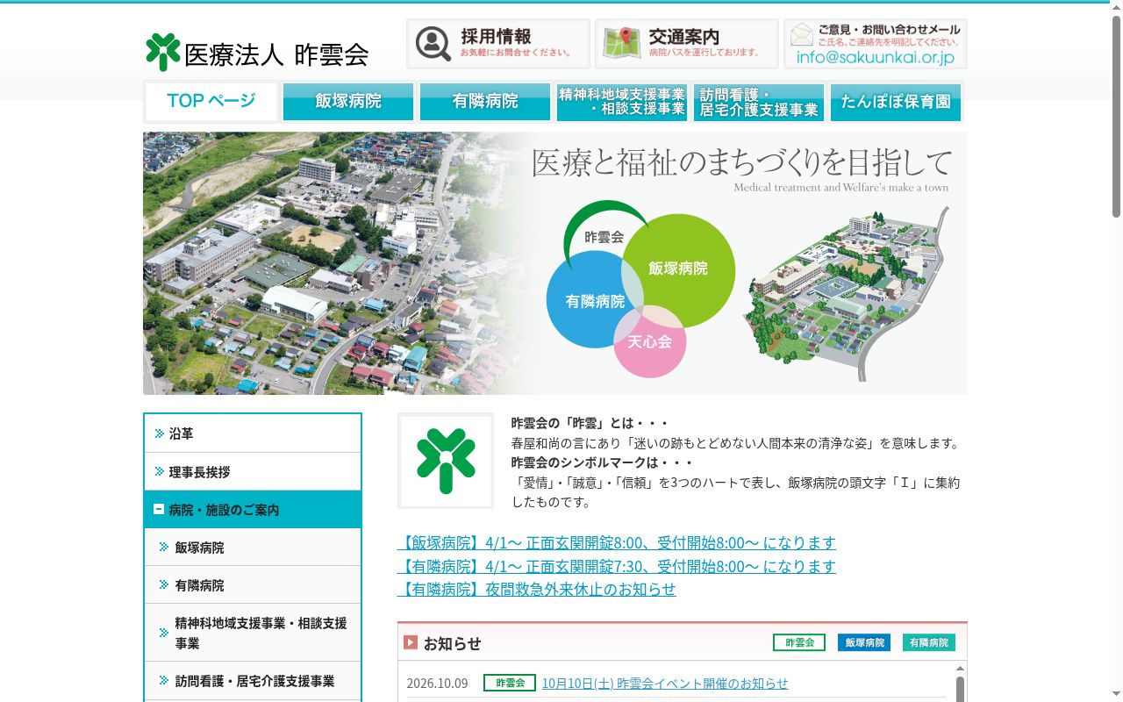Click the envelope icon for contact mail

pos(802,35)
